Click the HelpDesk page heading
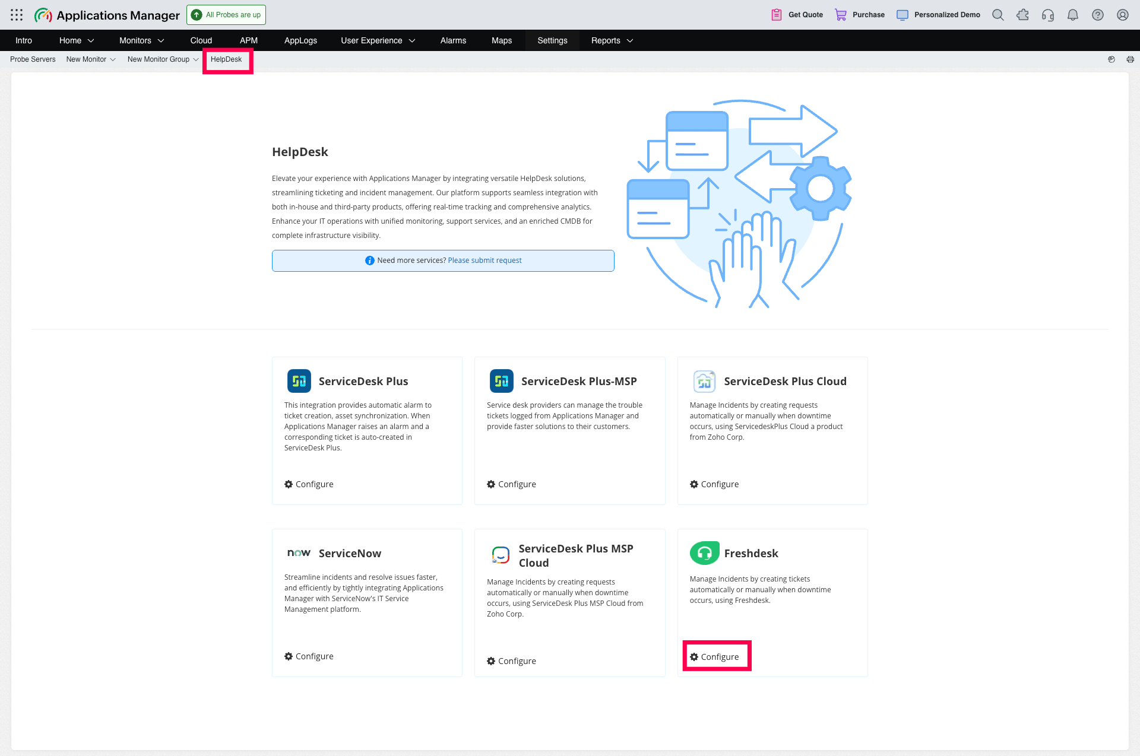Image resolution: width=1140 pixels, height=756 pixels. (300, 152)
